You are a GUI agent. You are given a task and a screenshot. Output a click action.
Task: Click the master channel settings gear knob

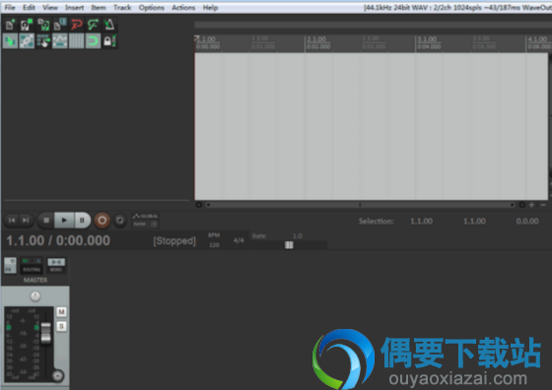point(58,376)
